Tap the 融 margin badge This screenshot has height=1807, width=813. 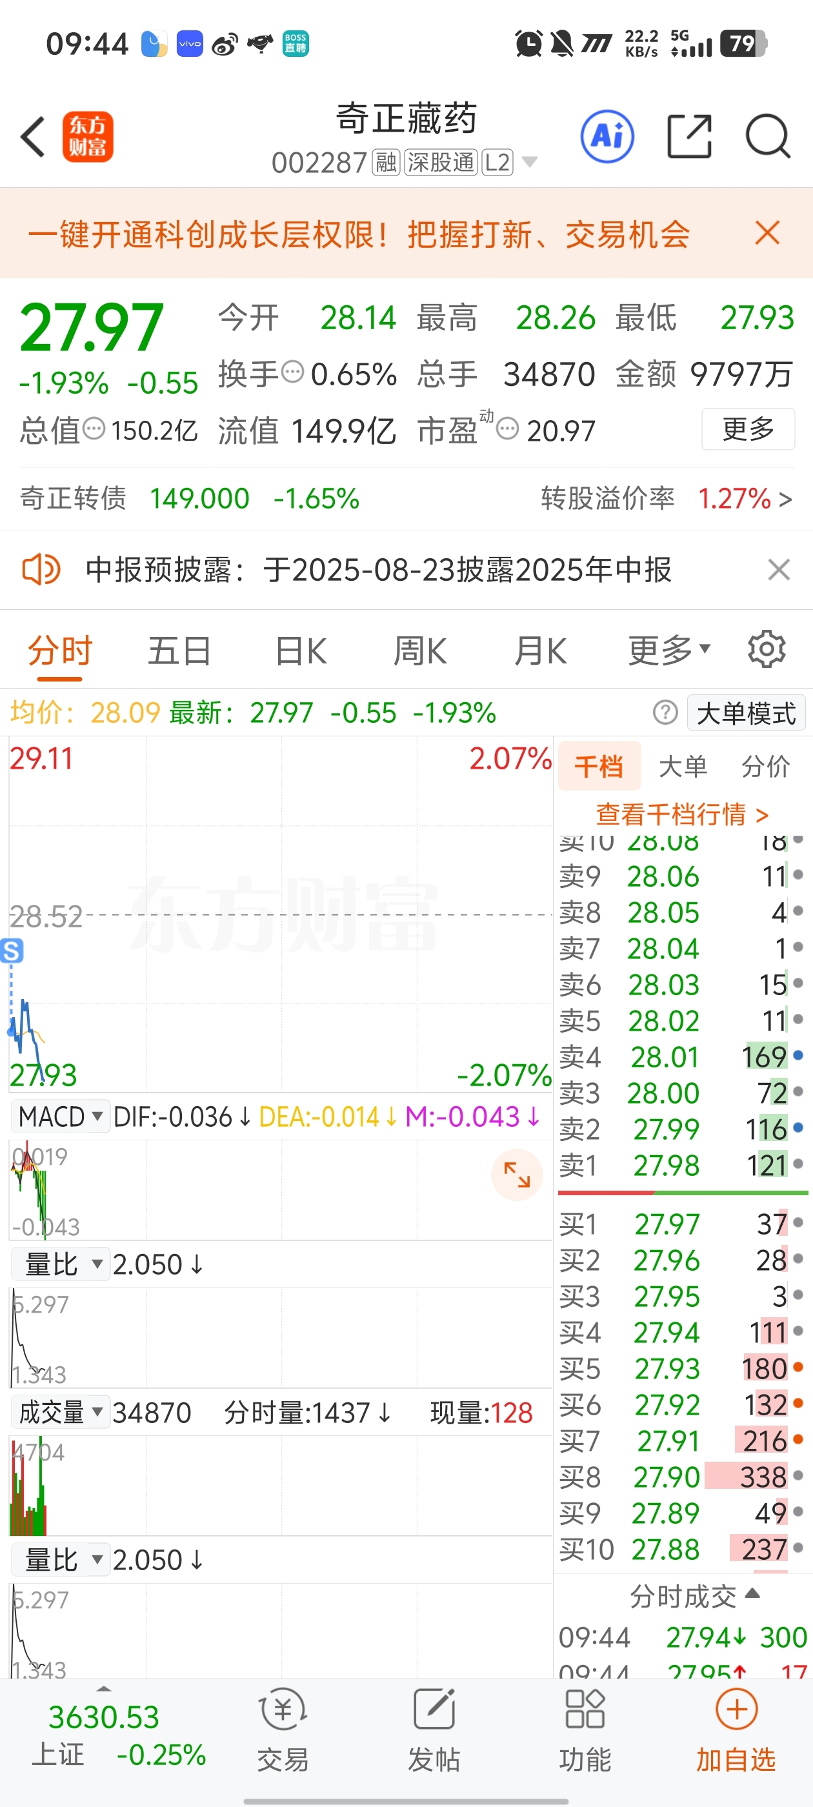[x=385, y=163]
